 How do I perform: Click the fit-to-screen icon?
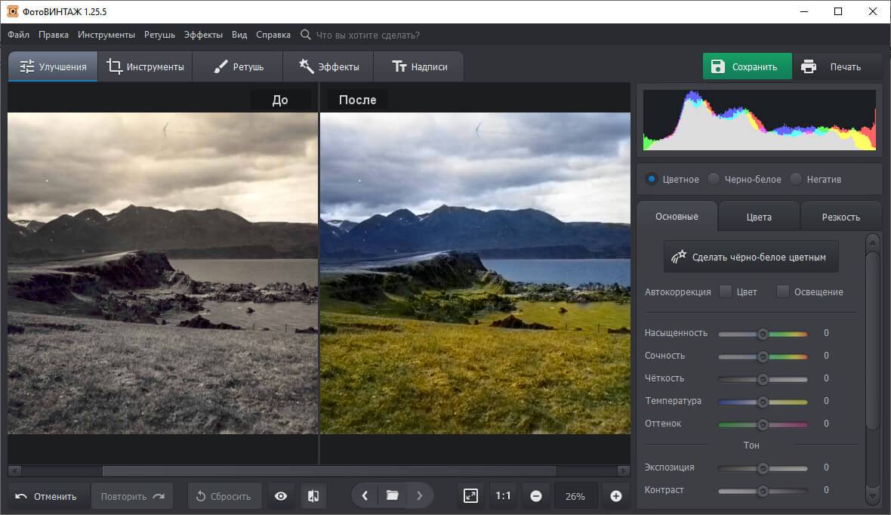tap(470, 496)
